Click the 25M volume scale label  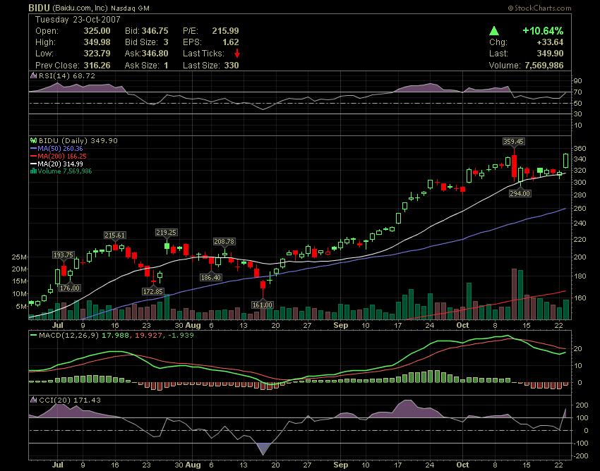point(19,257)
